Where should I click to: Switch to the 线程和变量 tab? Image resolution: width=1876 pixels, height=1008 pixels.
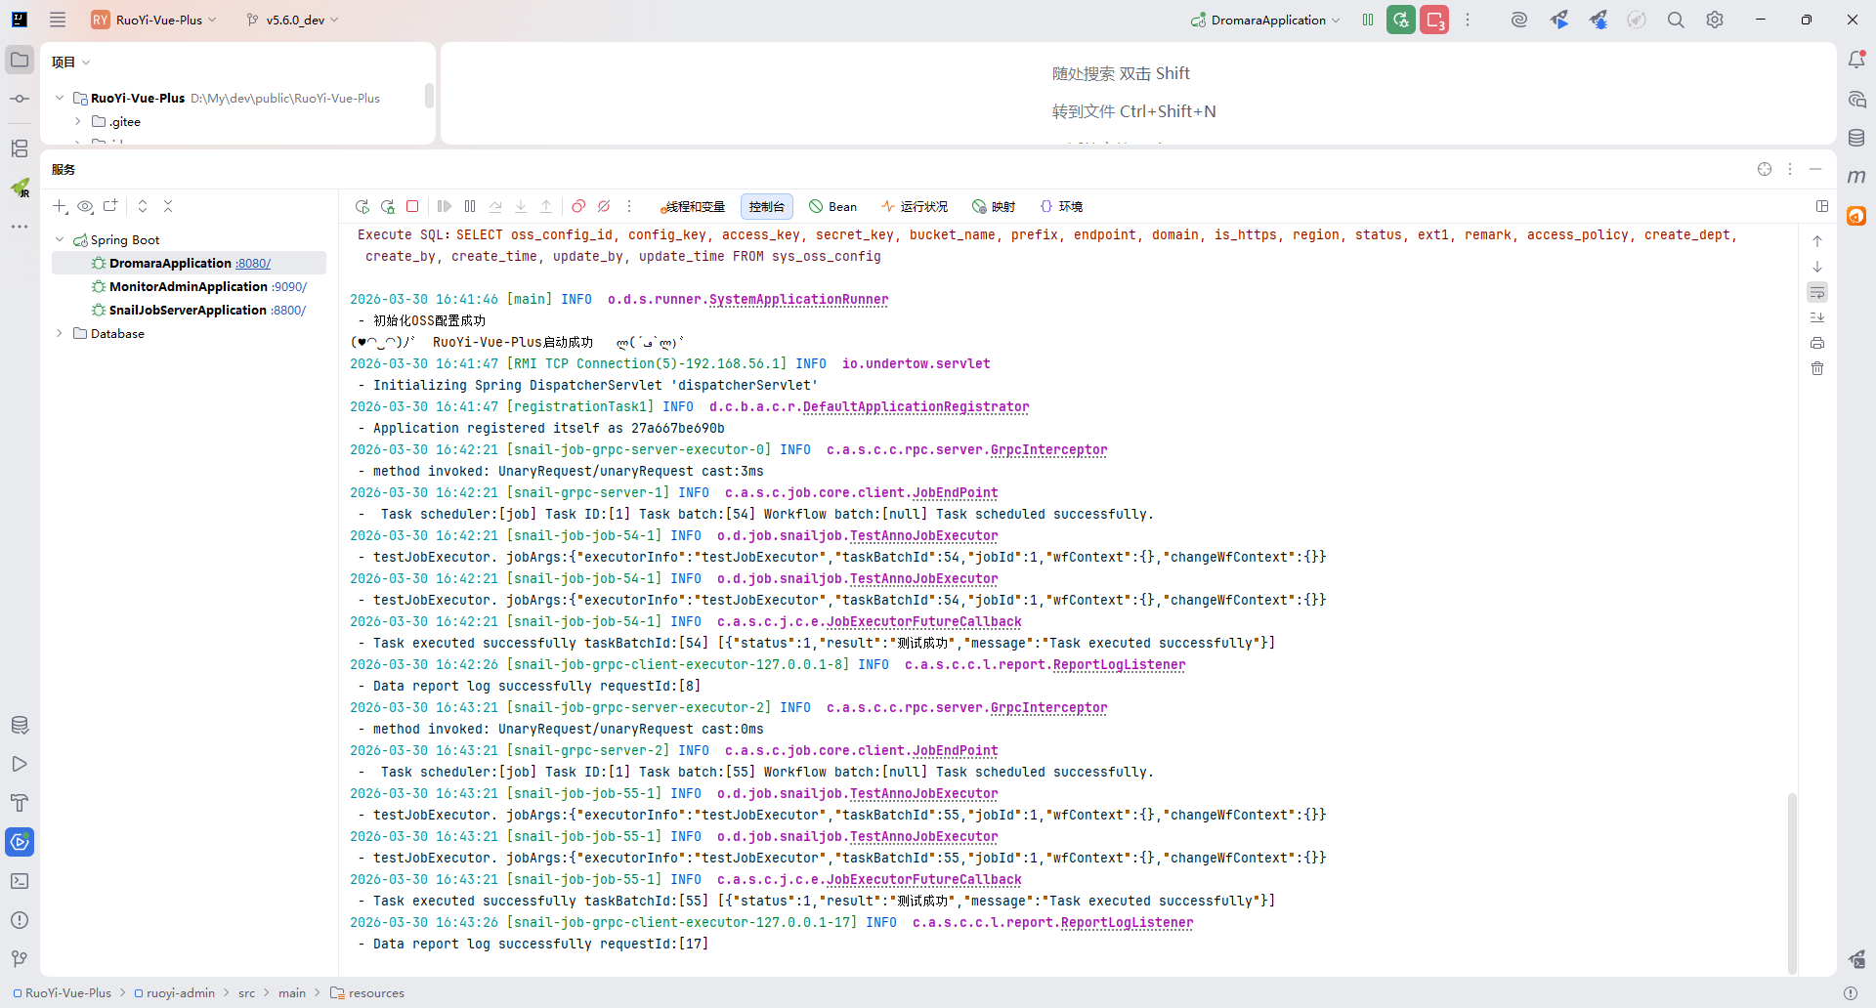click(694, 206)
